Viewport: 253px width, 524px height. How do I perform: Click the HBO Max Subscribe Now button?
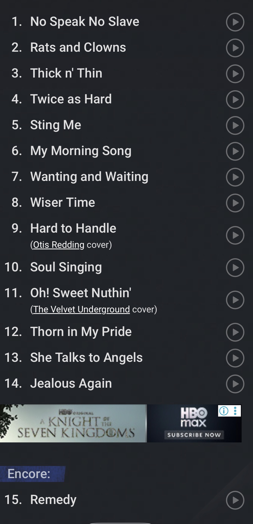194,435
